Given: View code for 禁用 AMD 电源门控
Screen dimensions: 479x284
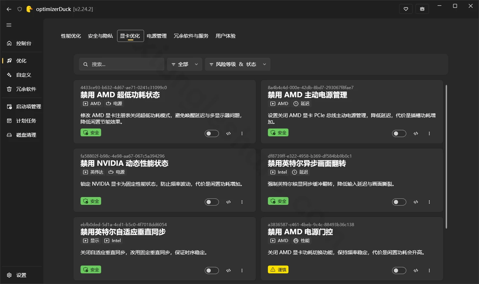Looking at the screenshot, I should pyautogui.click(x=416, y=271).
